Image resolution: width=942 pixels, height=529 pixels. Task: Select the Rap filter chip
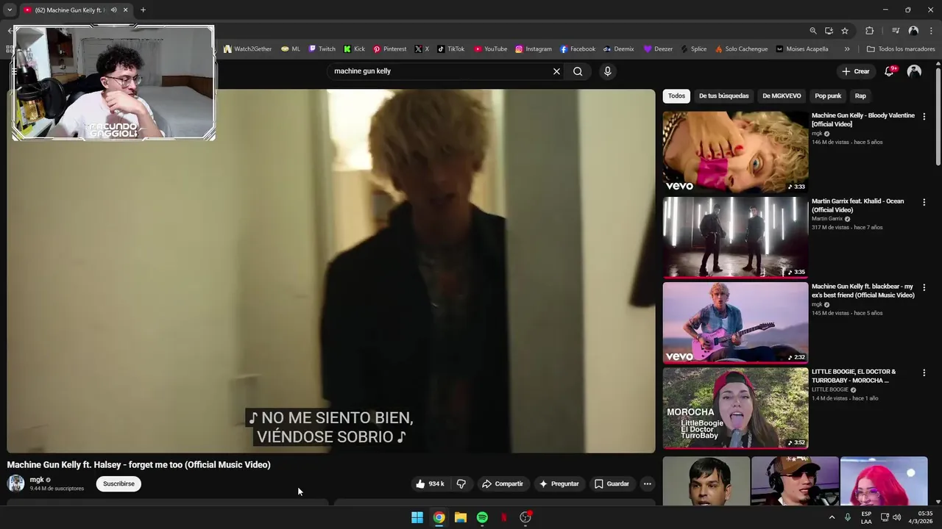pyautogui.click(x=860, y=96)
